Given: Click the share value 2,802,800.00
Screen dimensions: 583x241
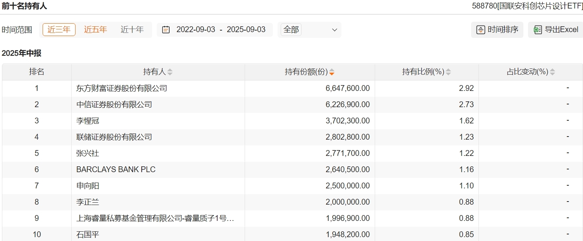Looking at the screenshot, I should 348,137.
